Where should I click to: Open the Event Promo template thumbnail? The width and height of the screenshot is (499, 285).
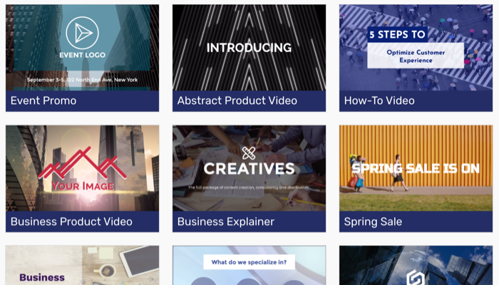pyautogui.click(x=83, y=48)
